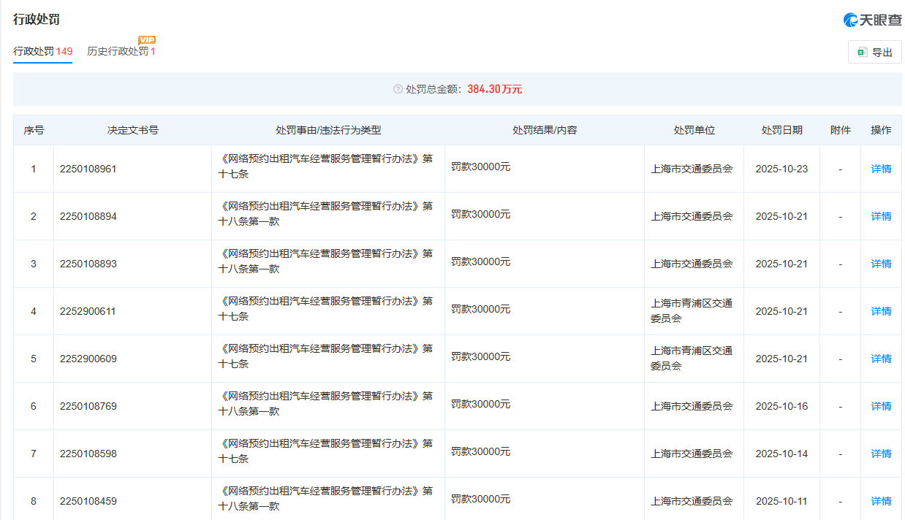Click the total penalty amount 384.30万元
Screen dimensions: 905x520
click(x=494, y=89)
